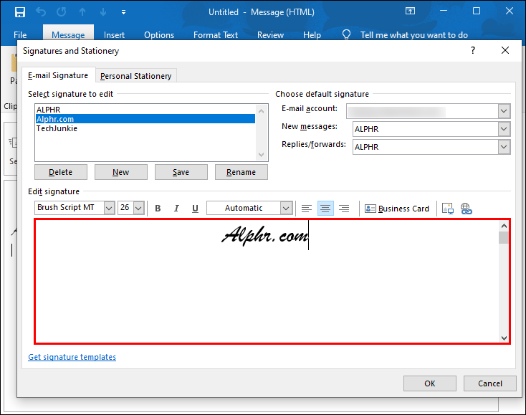This screenshot has width=526, height=415.
Task: Center the signature text
Action: [325, 209]
